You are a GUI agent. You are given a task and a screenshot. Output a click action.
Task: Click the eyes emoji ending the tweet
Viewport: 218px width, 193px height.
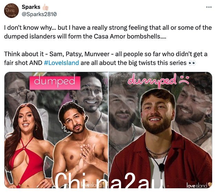tap(192, 63)
